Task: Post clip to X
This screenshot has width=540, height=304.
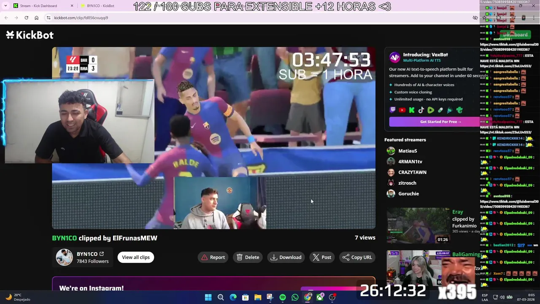Action: click(322, 257)
